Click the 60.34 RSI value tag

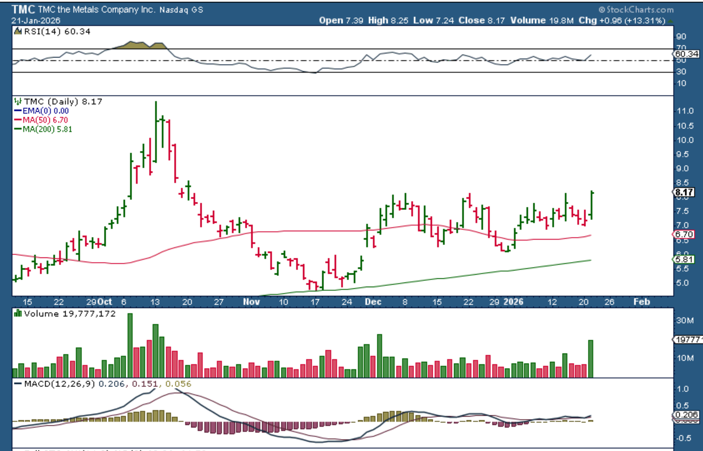686,54
